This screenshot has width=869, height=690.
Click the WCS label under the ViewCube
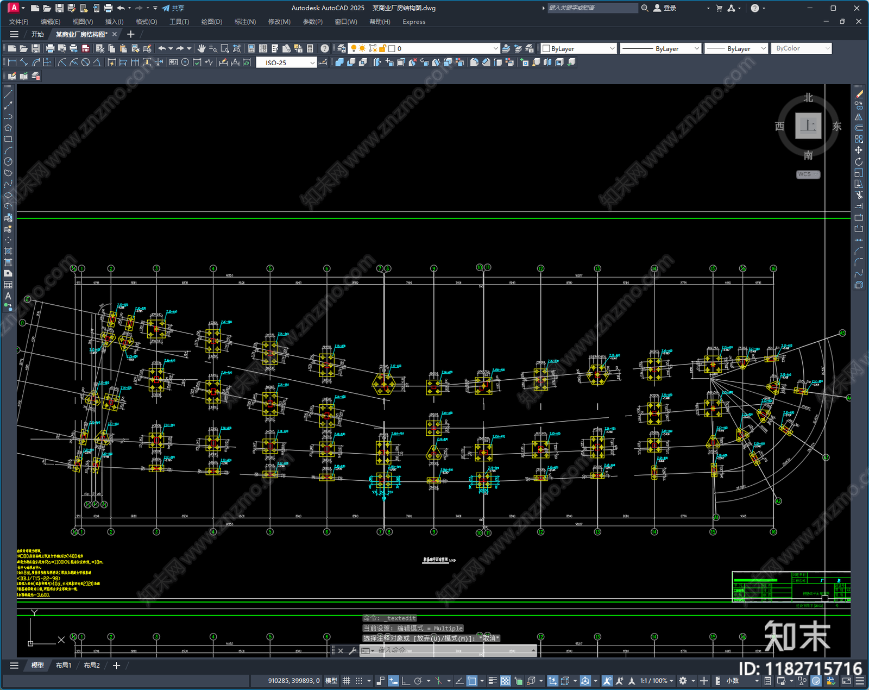808,174
